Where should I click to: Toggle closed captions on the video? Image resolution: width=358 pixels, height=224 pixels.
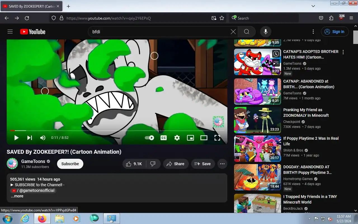click(x=164, y=138)
